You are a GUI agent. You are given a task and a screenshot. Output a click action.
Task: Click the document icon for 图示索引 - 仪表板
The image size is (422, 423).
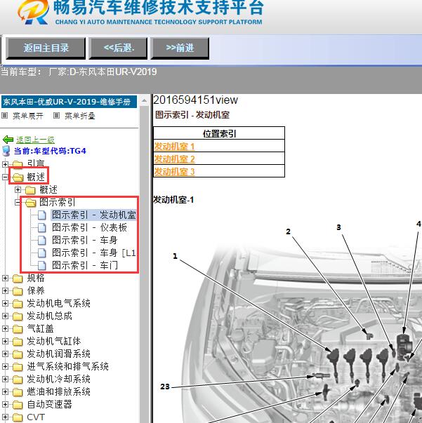[x=42, y=228]
